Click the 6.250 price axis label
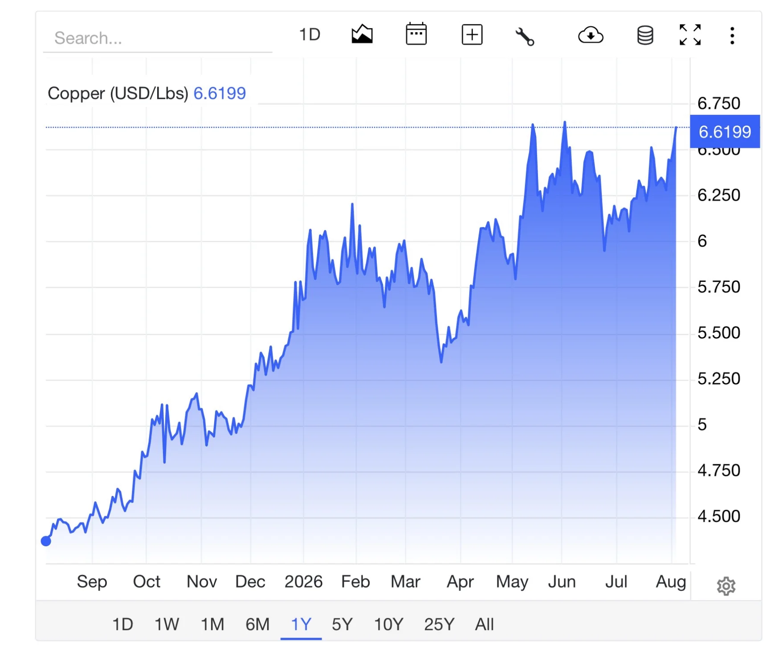 [x=719, y=195]
